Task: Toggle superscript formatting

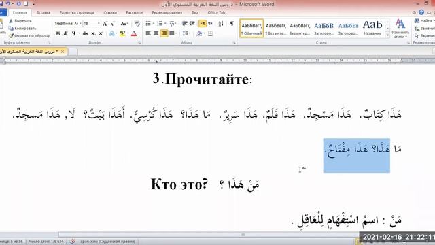Action: coord(101,33)
